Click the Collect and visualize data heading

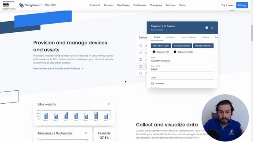click(167, 125)
